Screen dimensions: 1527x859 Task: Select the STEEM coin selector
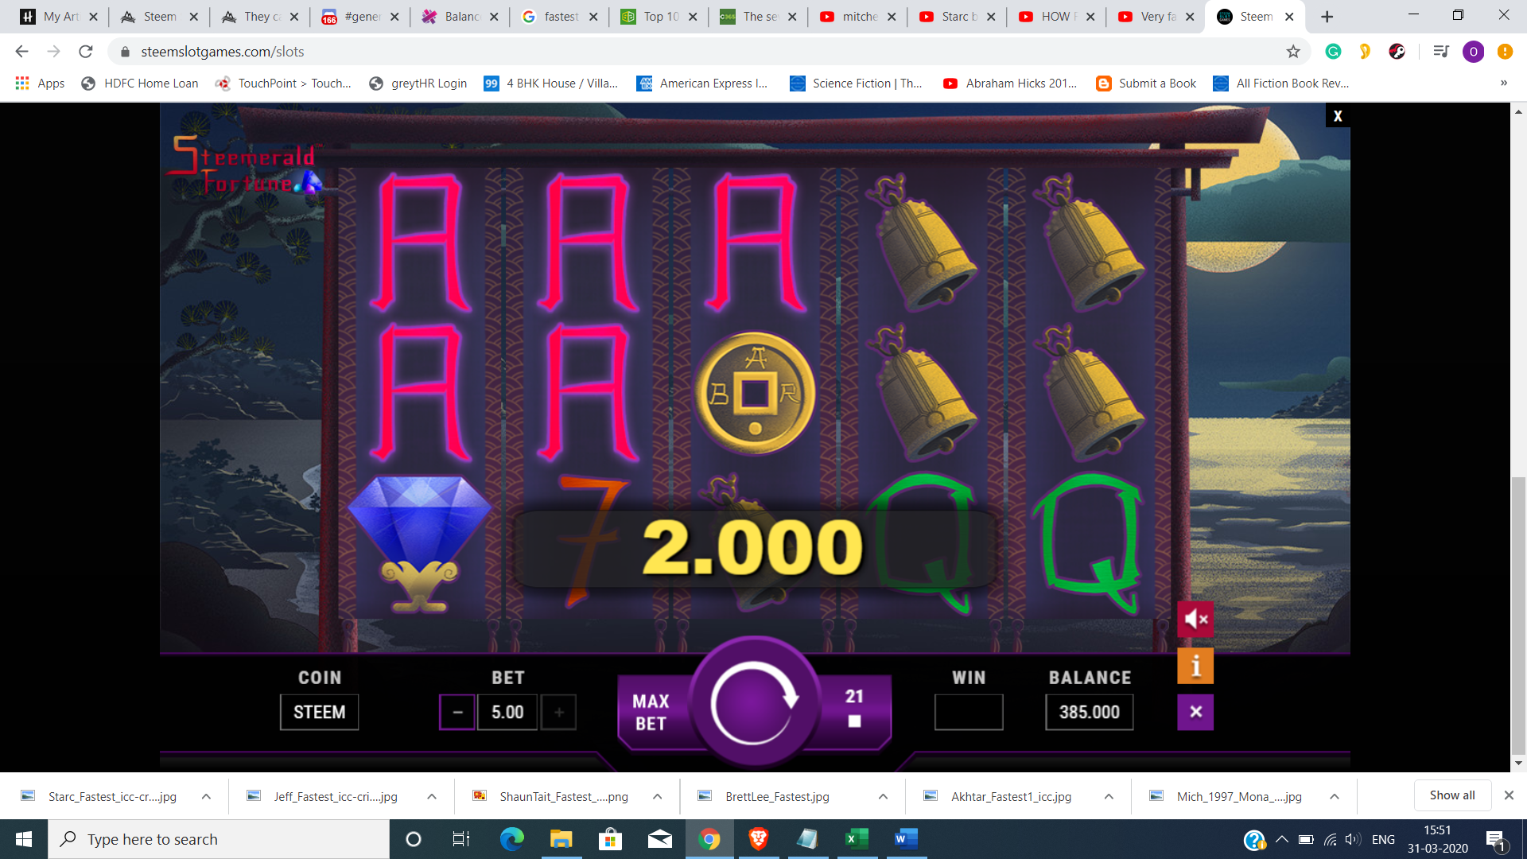pyautogui.click(x=319, y=712)
